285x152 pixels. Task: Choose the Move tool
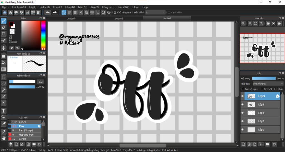tap(3, 48)
